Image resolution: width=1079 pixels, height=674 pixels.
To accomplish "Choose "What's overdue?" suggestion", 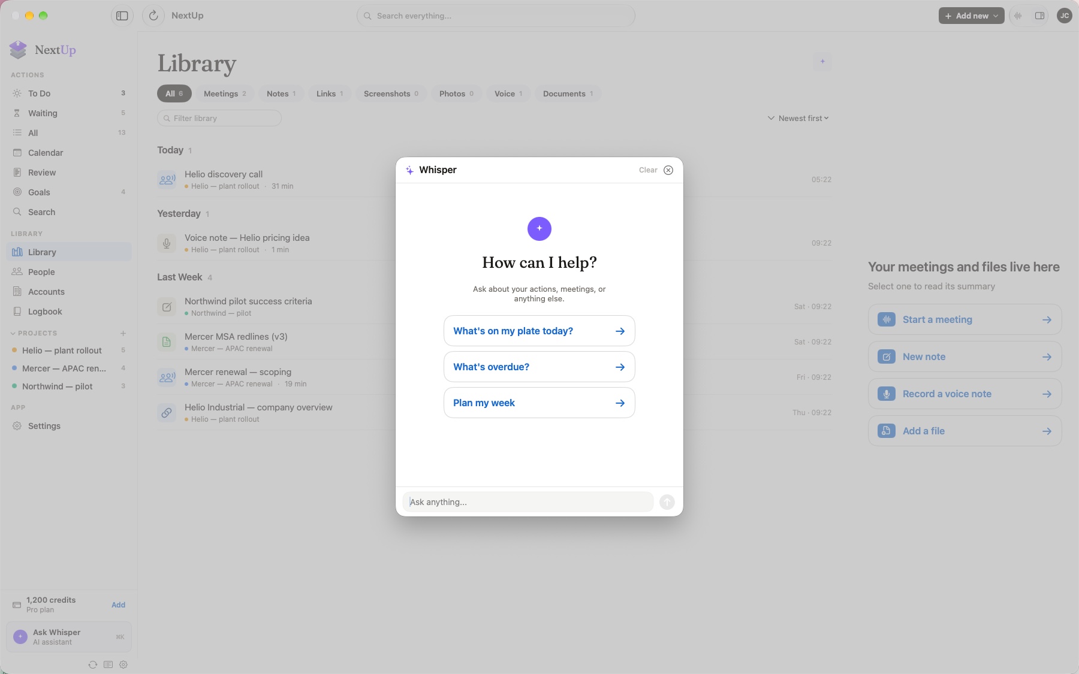I will pos(539,367).
